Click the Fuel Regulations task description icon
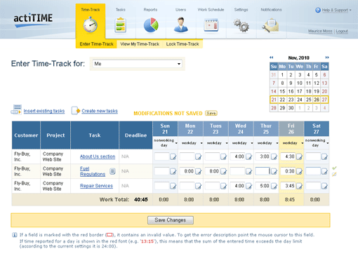The height and width of the screenshot is (256, 358). 112,171
